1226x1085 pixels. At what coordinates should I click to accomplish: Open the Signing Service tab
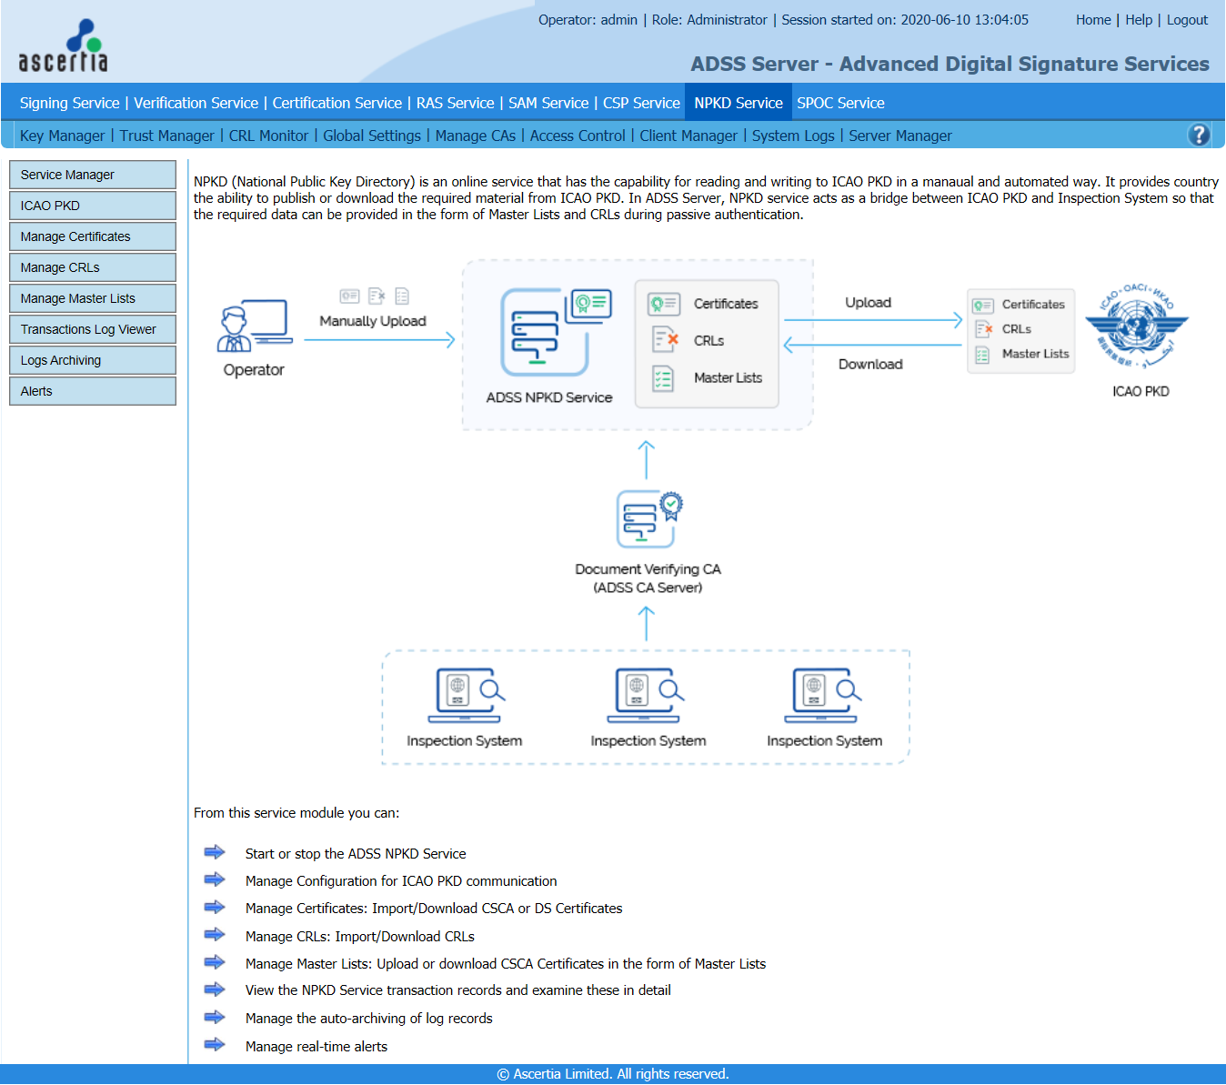pyautogui.click(x=70, y=103)
